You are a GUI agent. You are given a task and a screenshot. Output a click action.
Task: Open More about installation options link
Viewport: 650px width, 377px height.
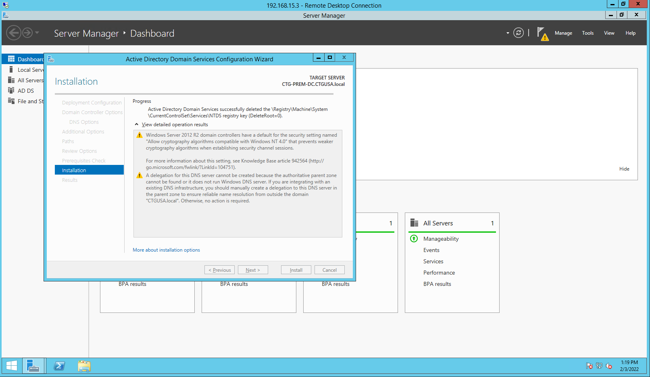click(166, 250)
